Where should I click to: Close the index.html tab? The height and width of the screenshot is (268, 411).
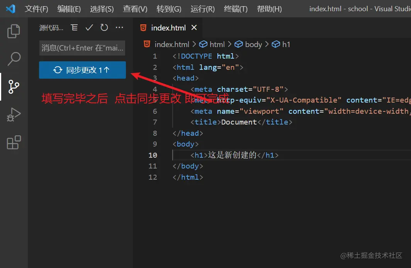point(194,27)
